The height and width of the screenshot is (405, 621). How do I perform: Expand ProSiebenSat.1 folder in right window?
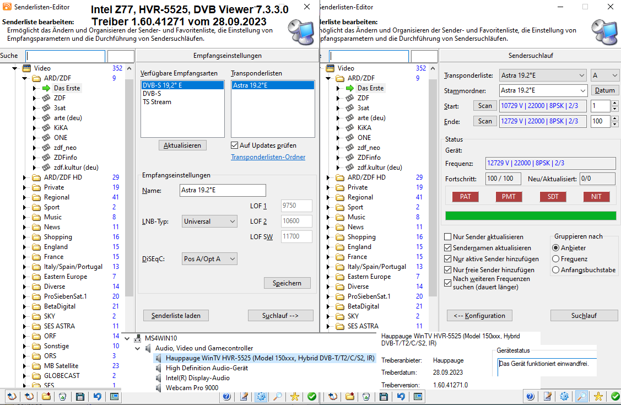click(x=328, y=296)
